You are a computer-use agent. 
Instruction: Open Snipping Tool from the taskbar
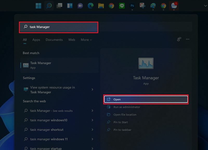142,6
